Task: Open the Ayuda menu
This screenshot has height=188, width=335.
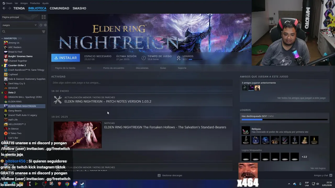Action: [45, 3]
